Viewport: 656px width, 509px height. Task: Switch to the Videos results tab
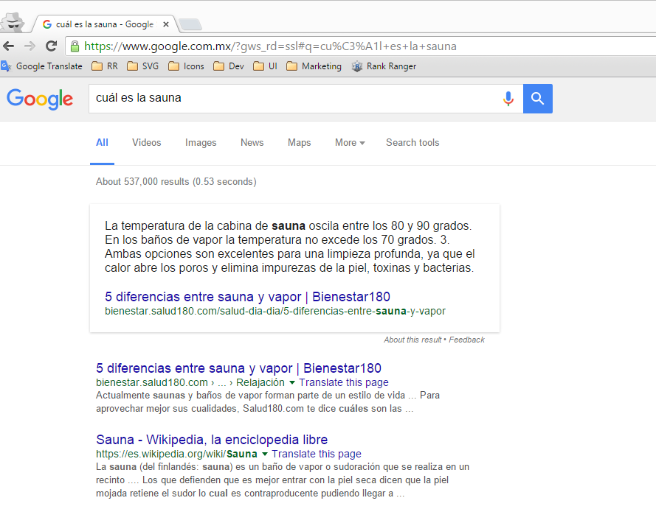point(146,143)
